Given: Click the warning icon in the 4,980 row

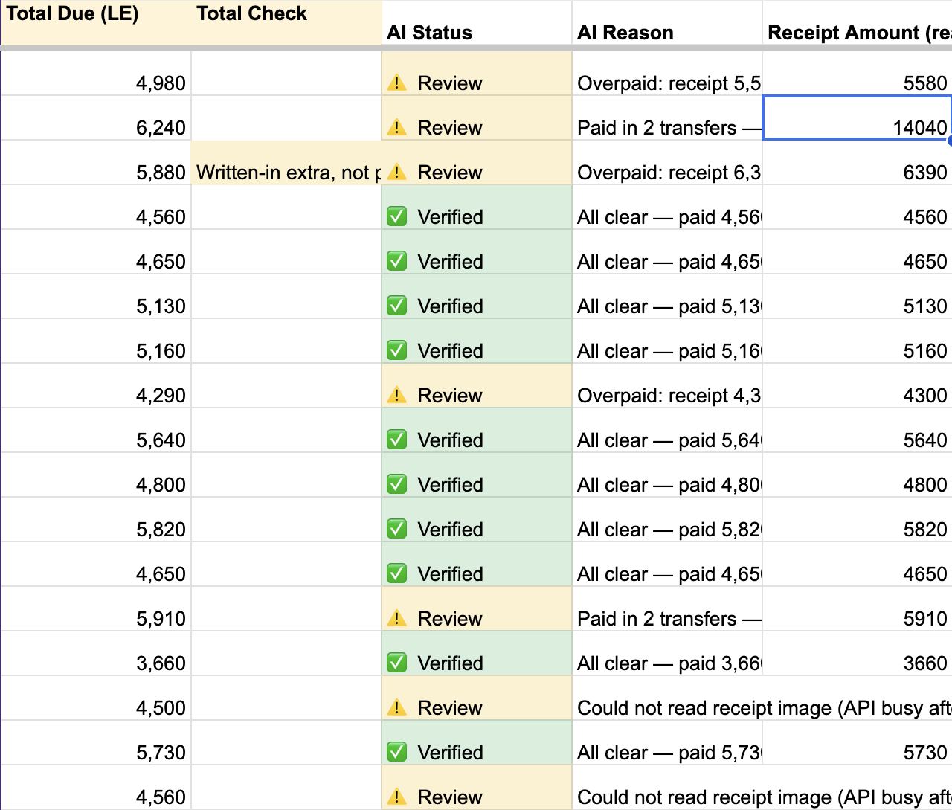Looking at the screenshot, I should click(x=397, y=83).
